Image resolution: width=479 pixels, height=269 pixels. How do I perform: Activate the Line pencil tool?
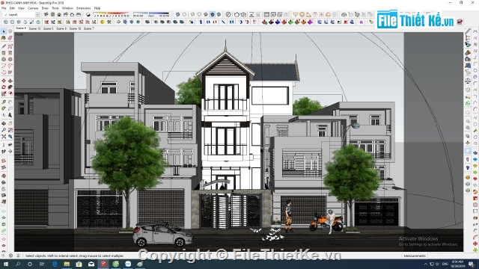[4, 46]
